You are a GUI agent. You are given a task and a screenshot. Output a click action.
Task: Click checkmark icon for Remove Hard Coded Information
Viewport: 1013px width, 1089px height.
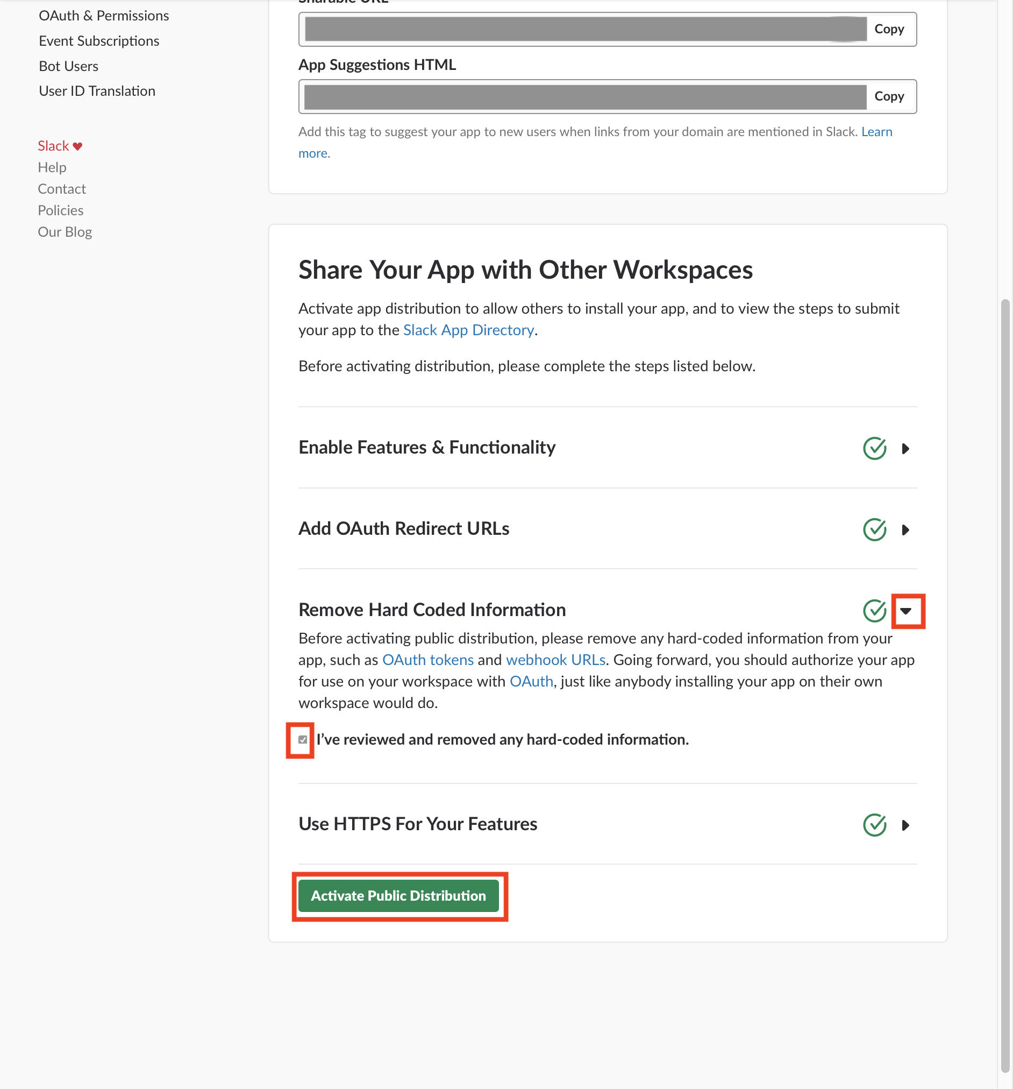point(874,610)
